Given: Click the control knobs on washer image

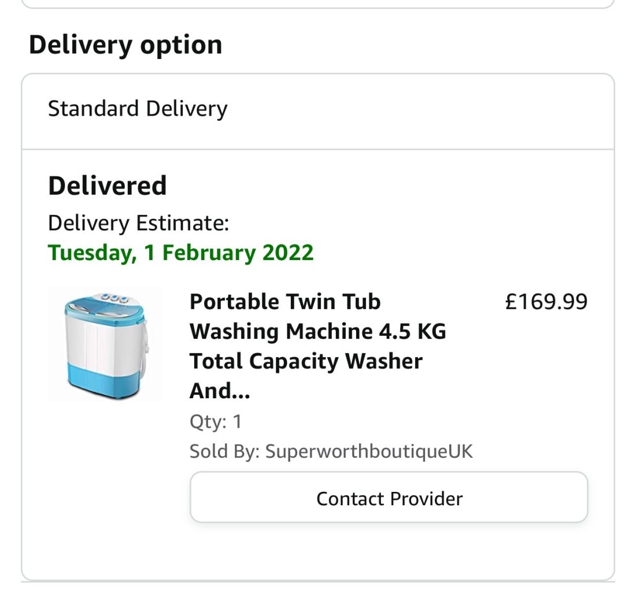Looking at the screenshot, I should pyautogui.click(x=115, y=298).
